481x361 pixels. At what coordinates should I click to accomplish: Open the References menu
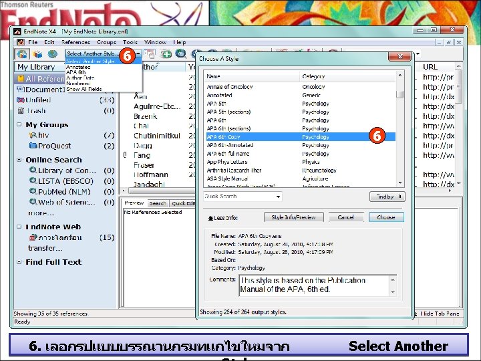[x=75, y=42]
